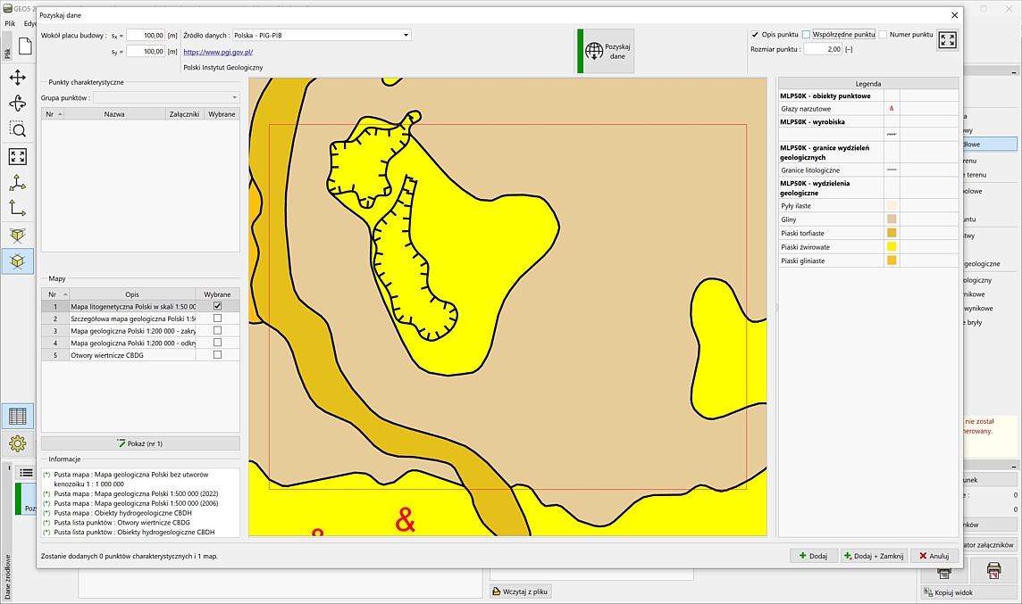Viewport: 1022px width, 604px height.
Task: Click the 3D axes orientation icon
Action: (17, 183)
